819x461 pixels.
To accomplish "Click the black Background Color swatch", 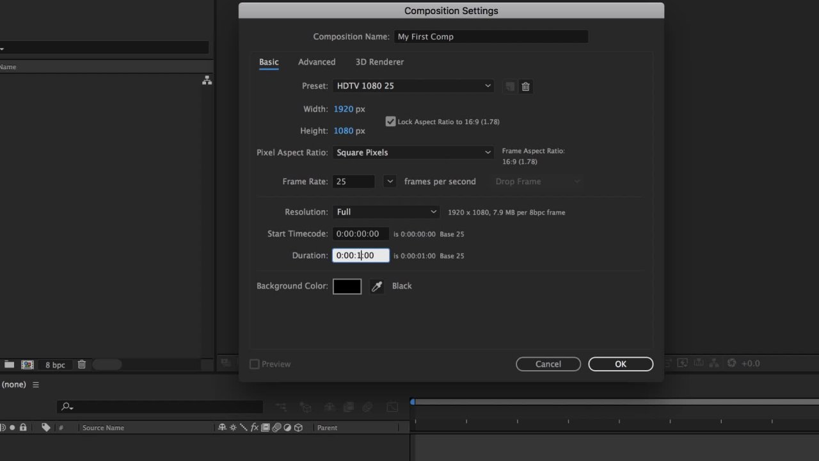I will (x=347, y=286).
